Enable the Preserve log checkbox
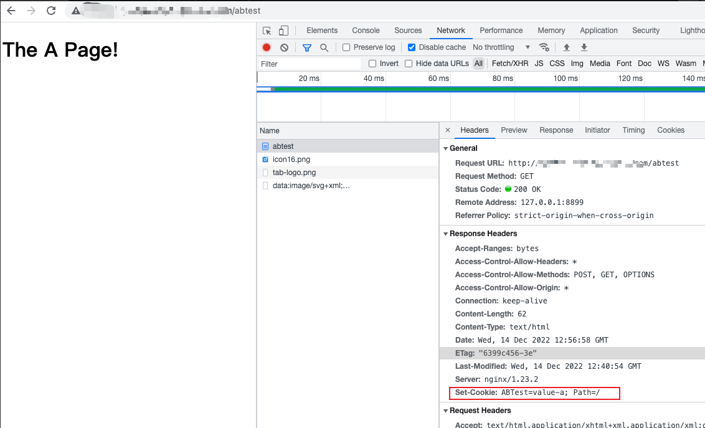Image resolution: width=705 pixels, height=428 pixels. (x=347, y=47)
